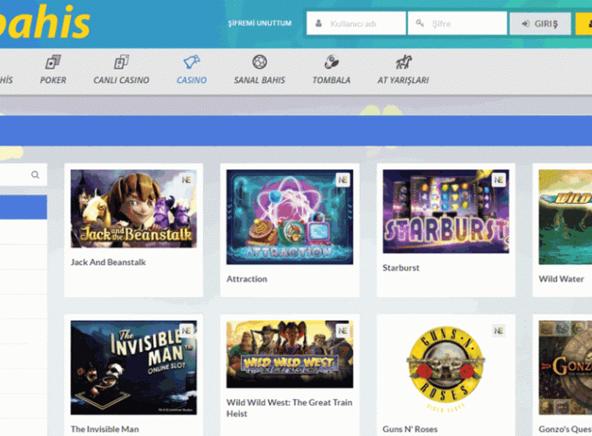592x436 pixels.
Task: Open the AT YARIŞLARI menu item
Action: pos(403,80)
